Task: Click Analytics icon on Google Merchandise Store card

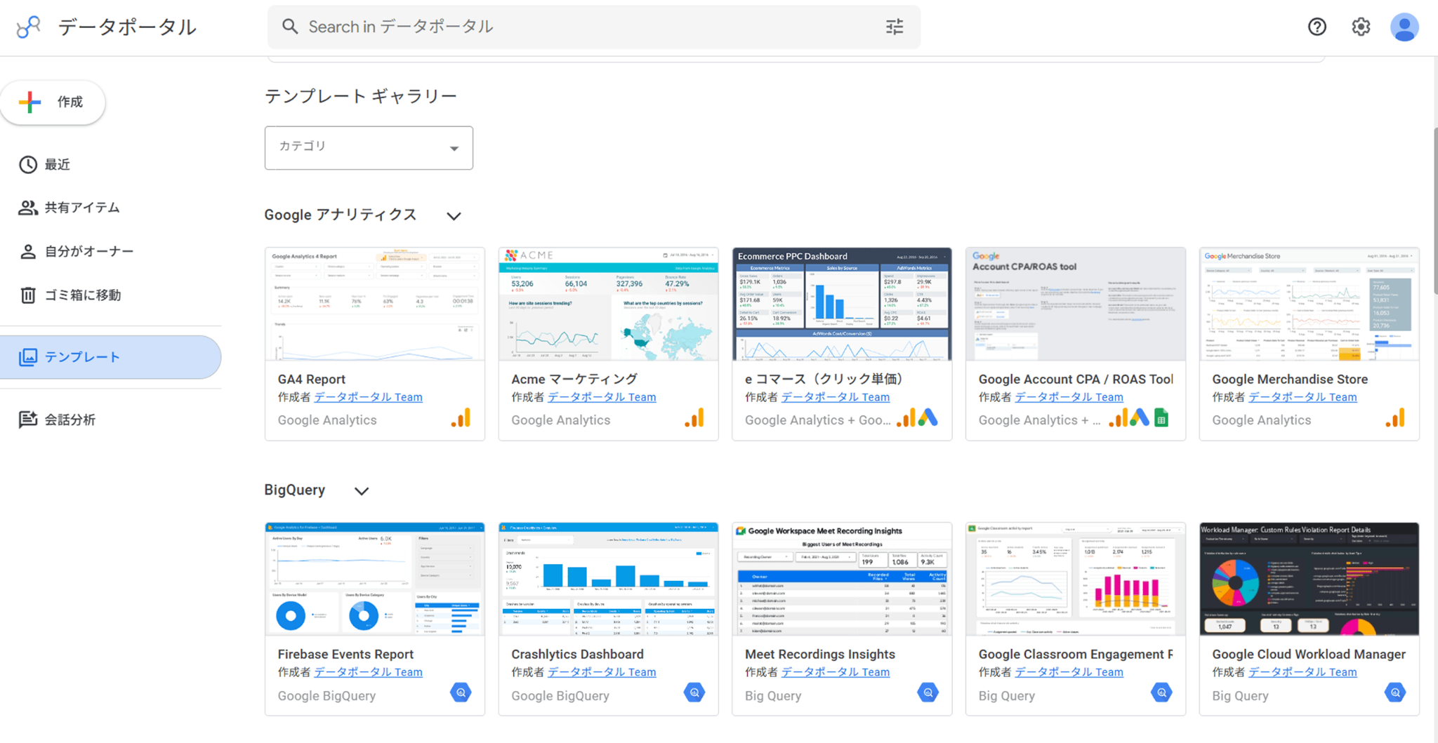Action: coord(1395,418)
